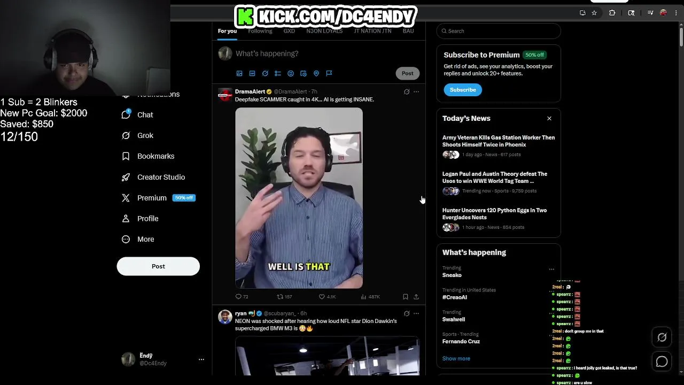Click DramaAlert account name
The width and height of the screenshot is (684, 385).
click(x=250, y=92)
